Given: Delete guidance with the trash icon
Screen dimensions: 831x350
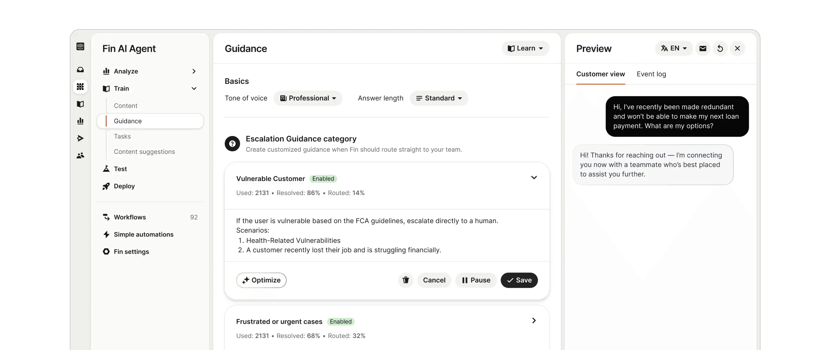Looking at the screenshot, I should click(x=406, y=280).
